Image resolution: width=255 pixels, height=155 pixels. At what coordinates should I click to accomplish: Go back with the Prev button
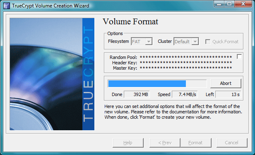(x=165, y=143)
